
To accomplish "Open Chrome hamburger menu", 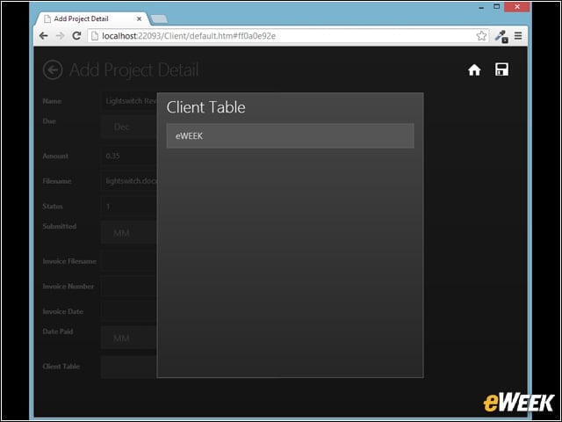I will [x=518, y=36].
